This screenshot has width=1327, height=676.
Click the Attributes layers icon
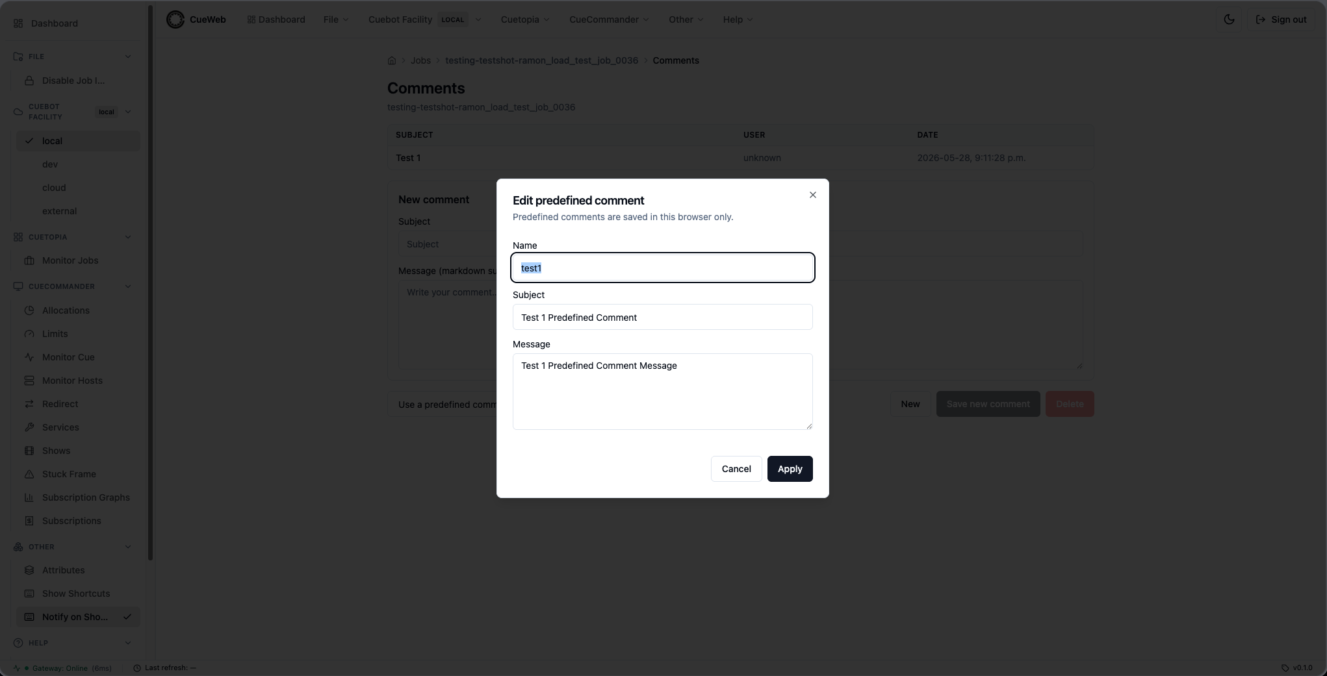(x=29, y=570)
